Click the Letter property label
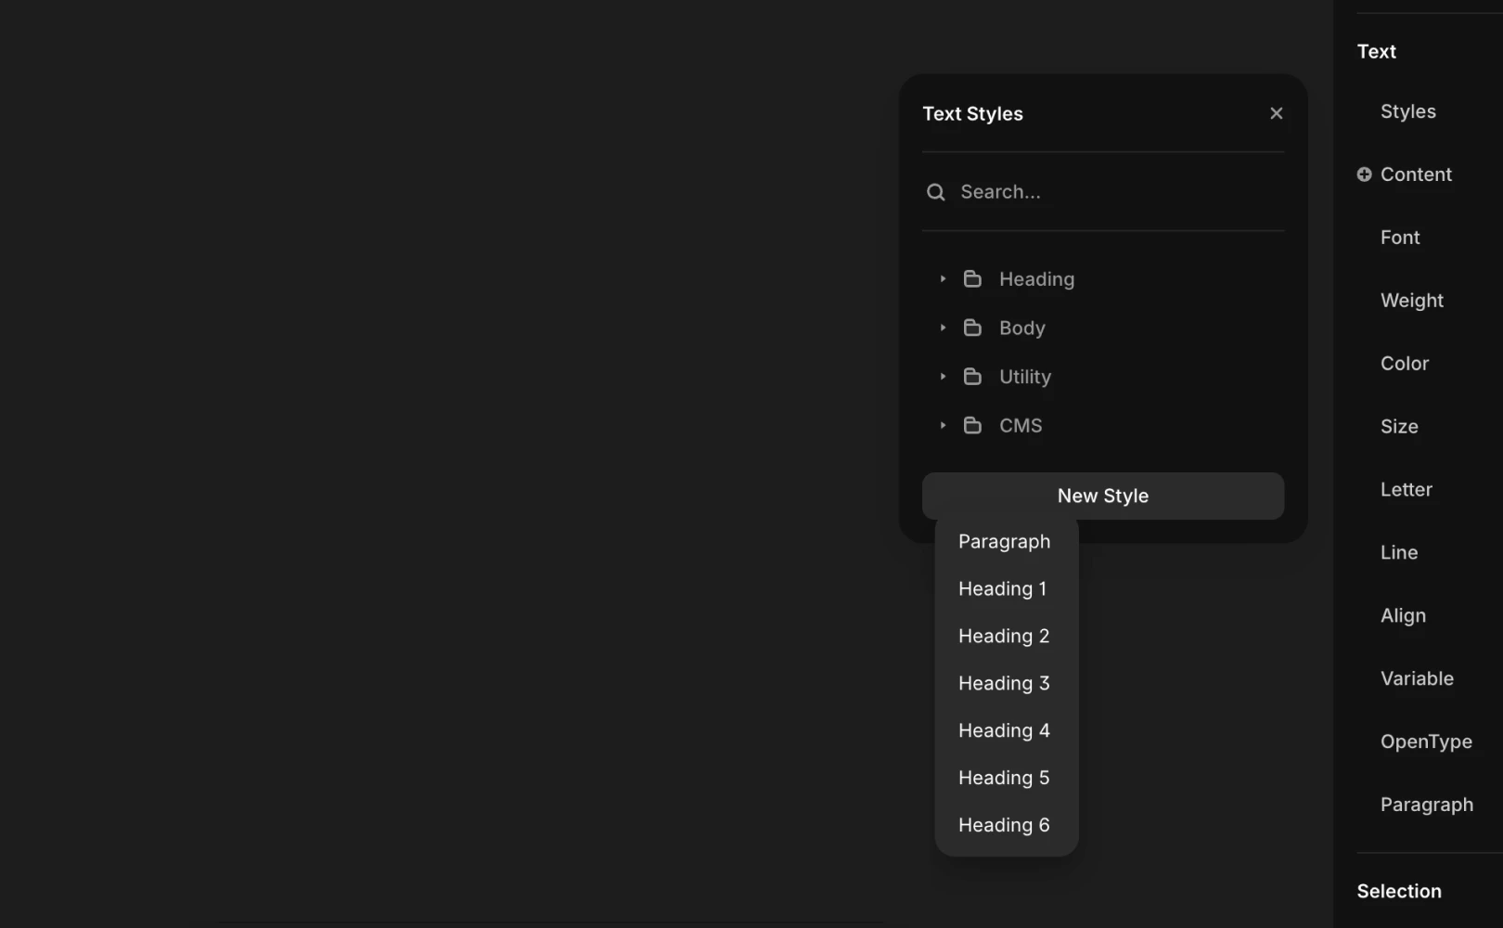Viewport: 1503px width, 928px height. tap(1407, 490)
